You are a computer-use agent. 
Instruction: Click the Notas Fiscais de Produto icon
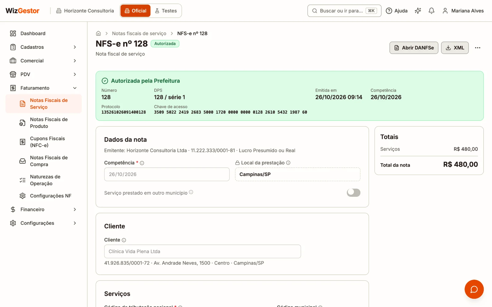pyautogui.click(x=22, y=123)
